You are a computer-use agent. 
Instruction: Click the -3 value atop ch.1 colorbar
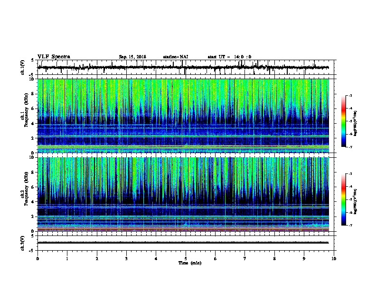[350, 95]
